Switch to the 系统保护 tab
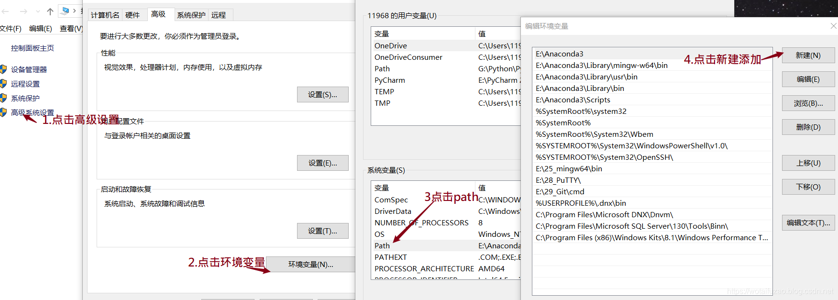The height and width of the screenshot is (300, 838). point(191,15)
